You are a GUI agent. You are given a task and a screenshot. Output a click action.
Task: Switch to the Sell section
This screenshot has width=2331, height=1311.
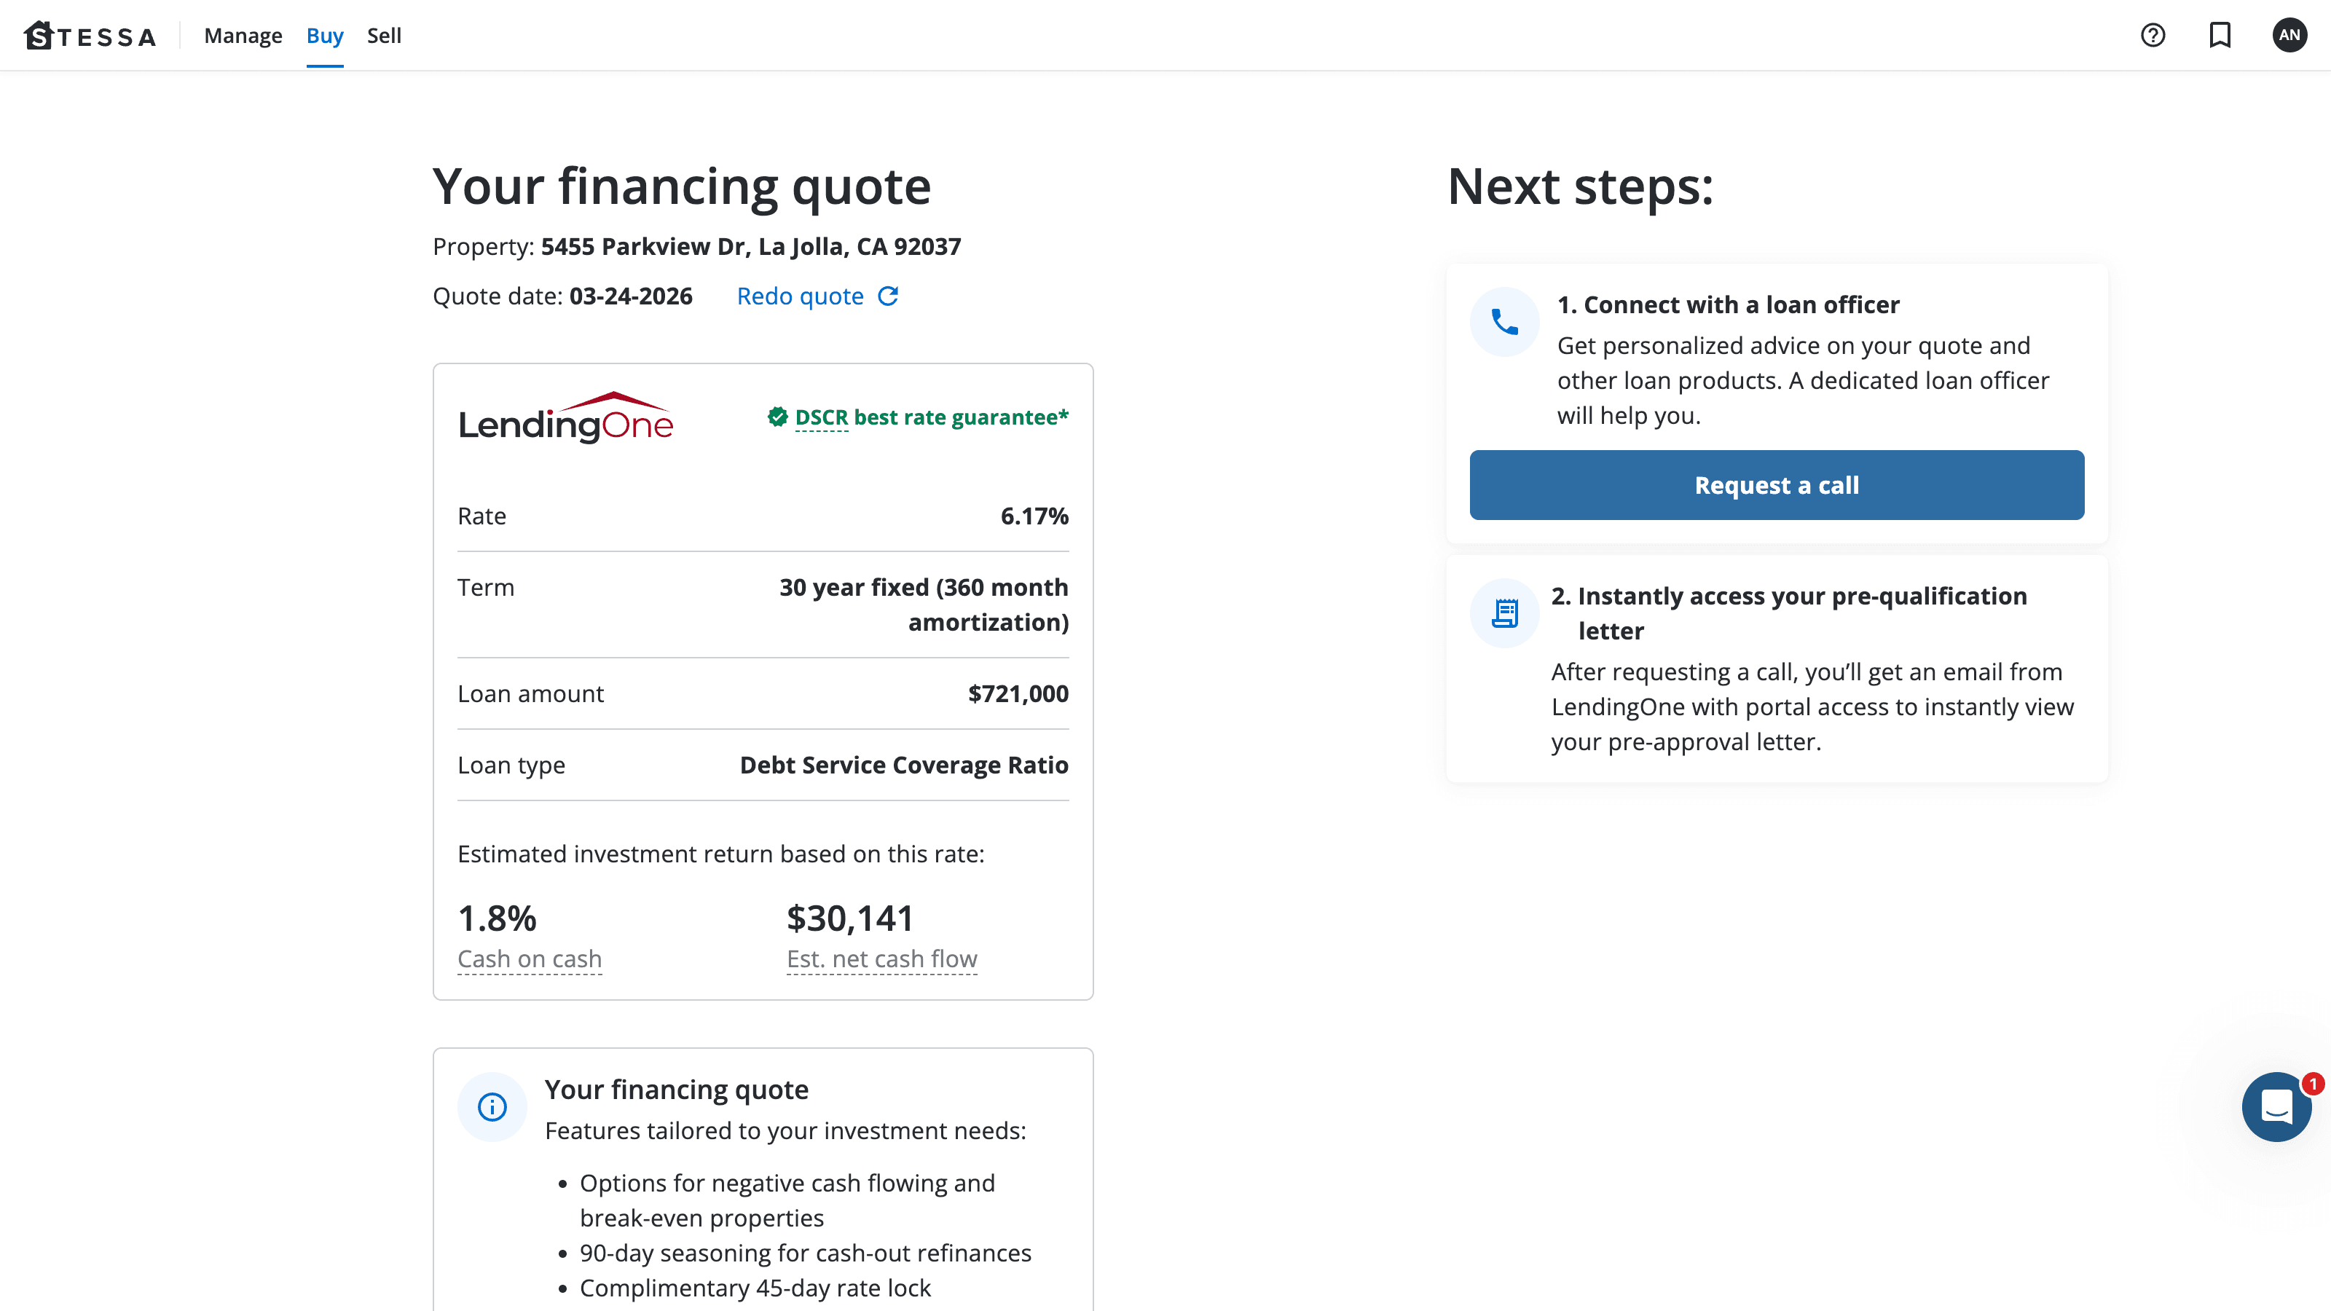click(x=384, y=35)
